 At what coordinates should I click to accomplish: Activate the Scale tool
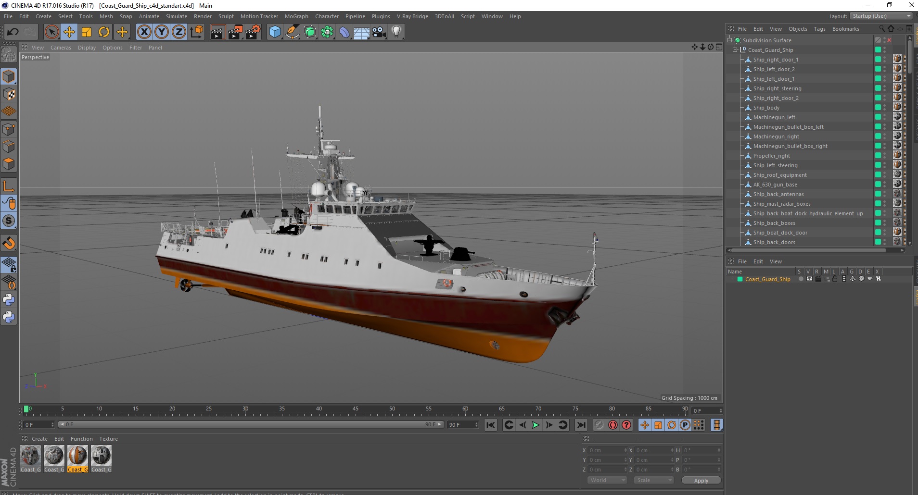click(87, 32)
